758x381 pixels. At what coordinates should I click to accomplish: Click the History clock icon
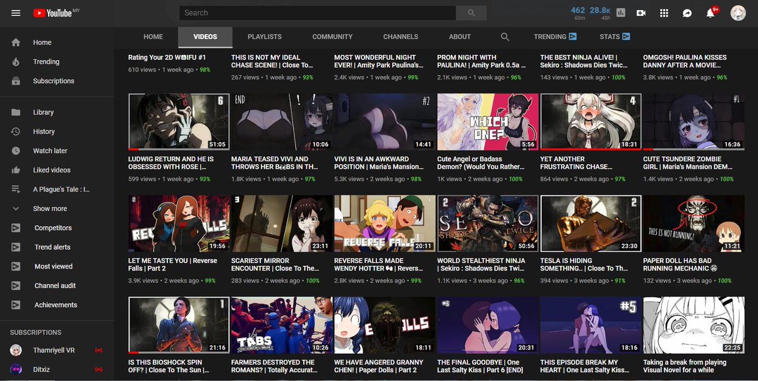(16, 131)
